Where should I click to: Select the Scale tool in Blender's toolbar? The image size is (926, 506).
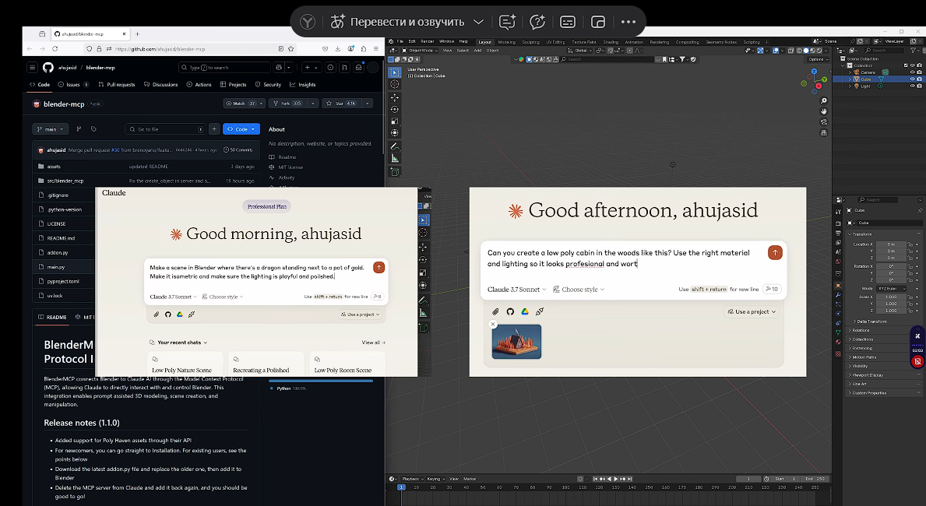pos(395,121)
